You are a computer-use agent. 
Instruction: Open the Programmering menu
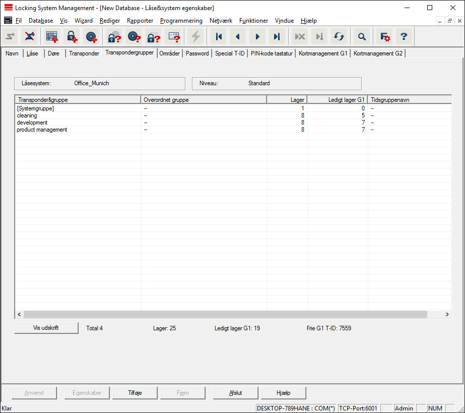(181, 21)
